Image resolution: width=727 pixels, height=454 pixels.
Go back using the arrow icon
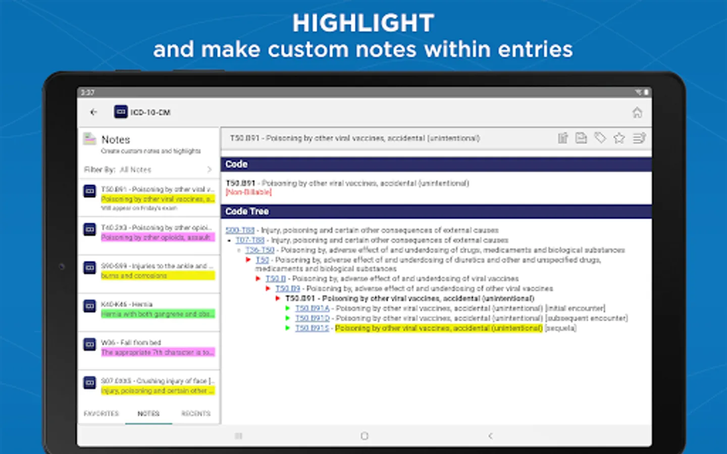coord(93,112)
